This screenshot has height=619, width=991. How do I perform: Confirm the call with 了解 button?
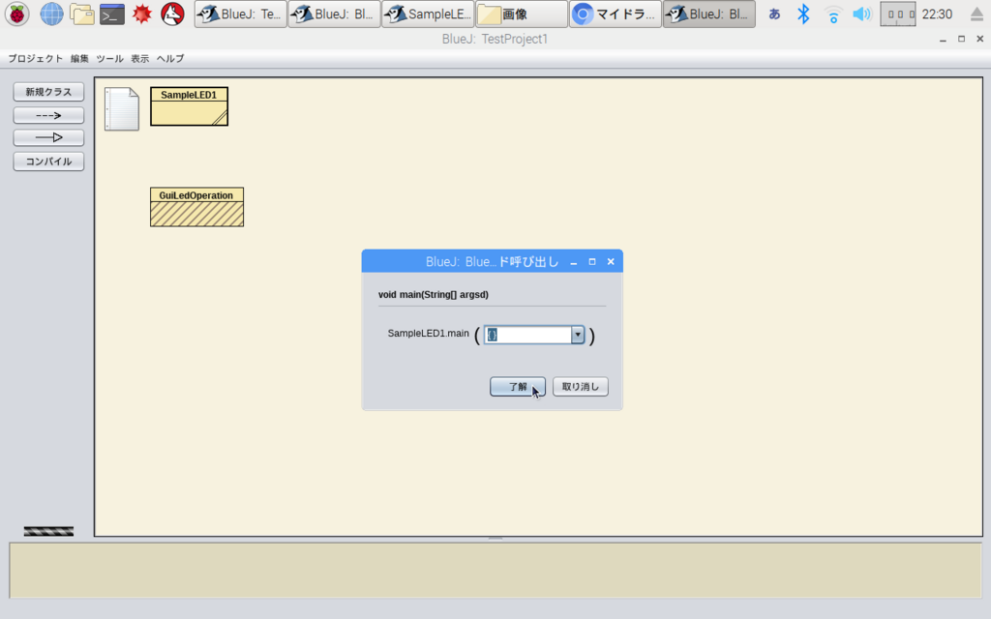pos(518,387)
